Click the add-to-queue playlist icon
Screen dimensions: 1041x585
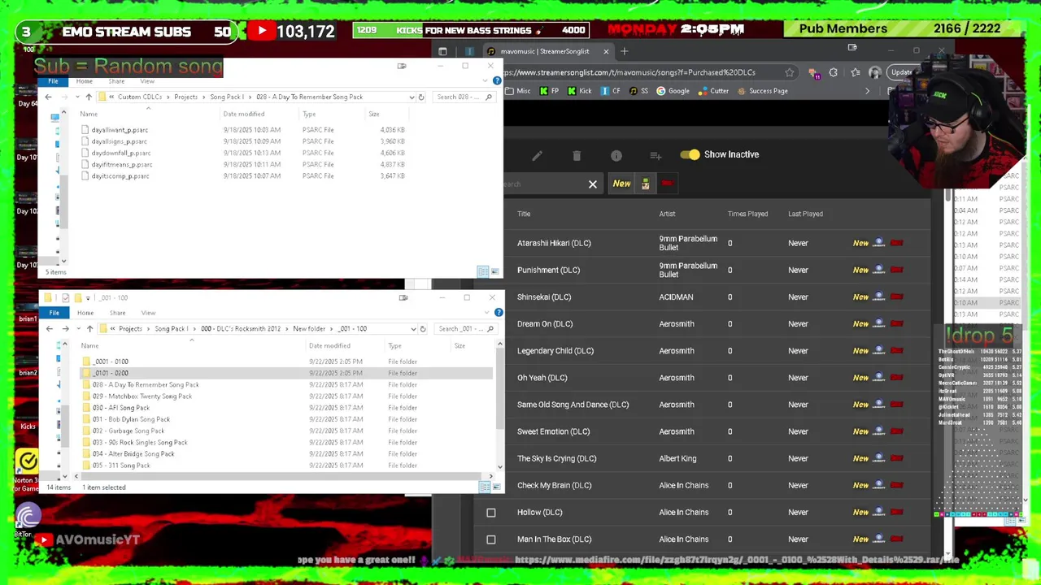[656, 155]
